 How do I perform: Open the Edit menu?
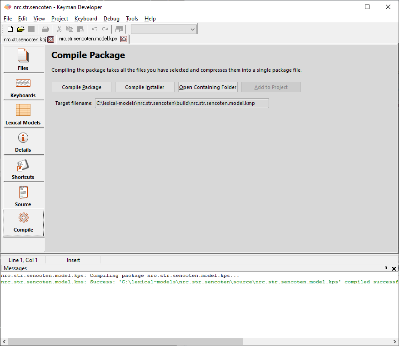(23, 19)
